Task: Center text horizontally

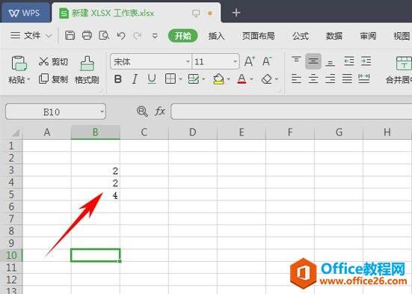Action: point(313,79)
